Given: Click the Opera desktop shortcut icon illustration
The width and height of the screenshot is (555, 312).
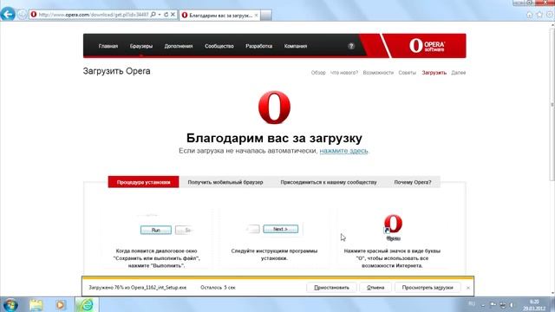Looking at the screenshot, I should point(393,227).
